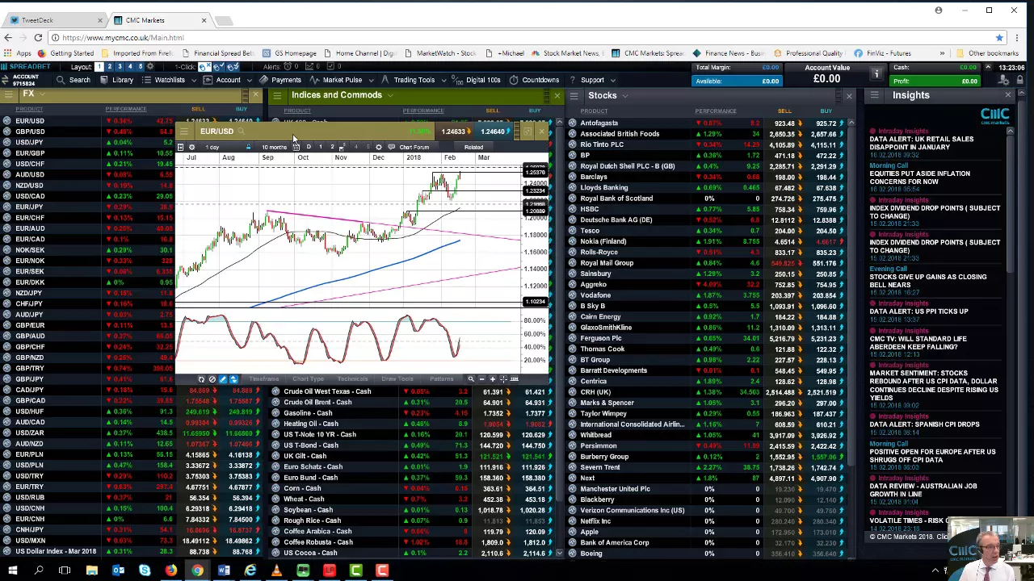Open the Antofagasta row product icon
Screen dimensions: 1034x581
pos(572,123)
